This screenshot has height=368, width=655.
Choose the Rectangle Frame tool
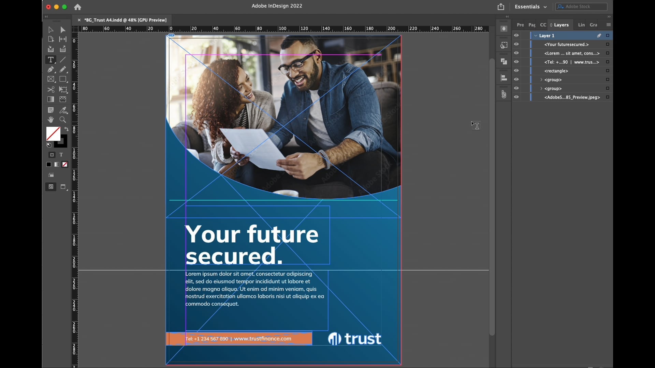[51, 79]
